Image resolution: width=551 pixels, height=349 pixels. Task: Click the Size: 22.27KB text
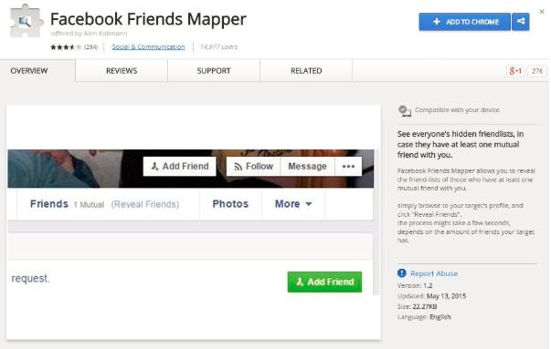[x=417, y=306]
